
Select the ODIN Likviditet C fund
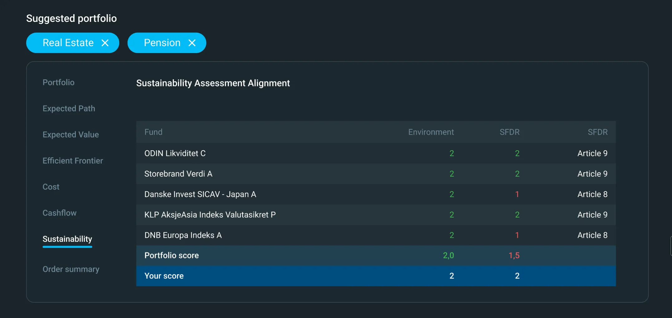(175, 153)
